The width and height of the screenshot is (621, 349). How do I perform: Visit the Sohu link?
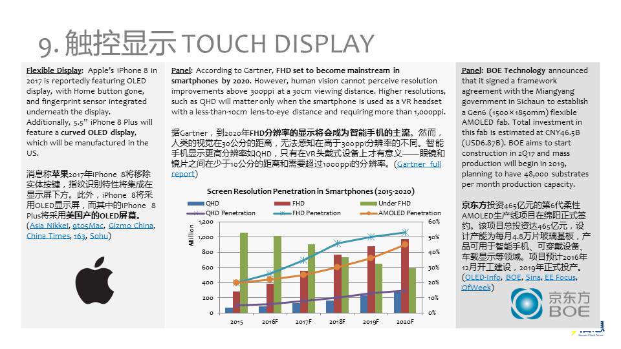[x=98, y=236]
